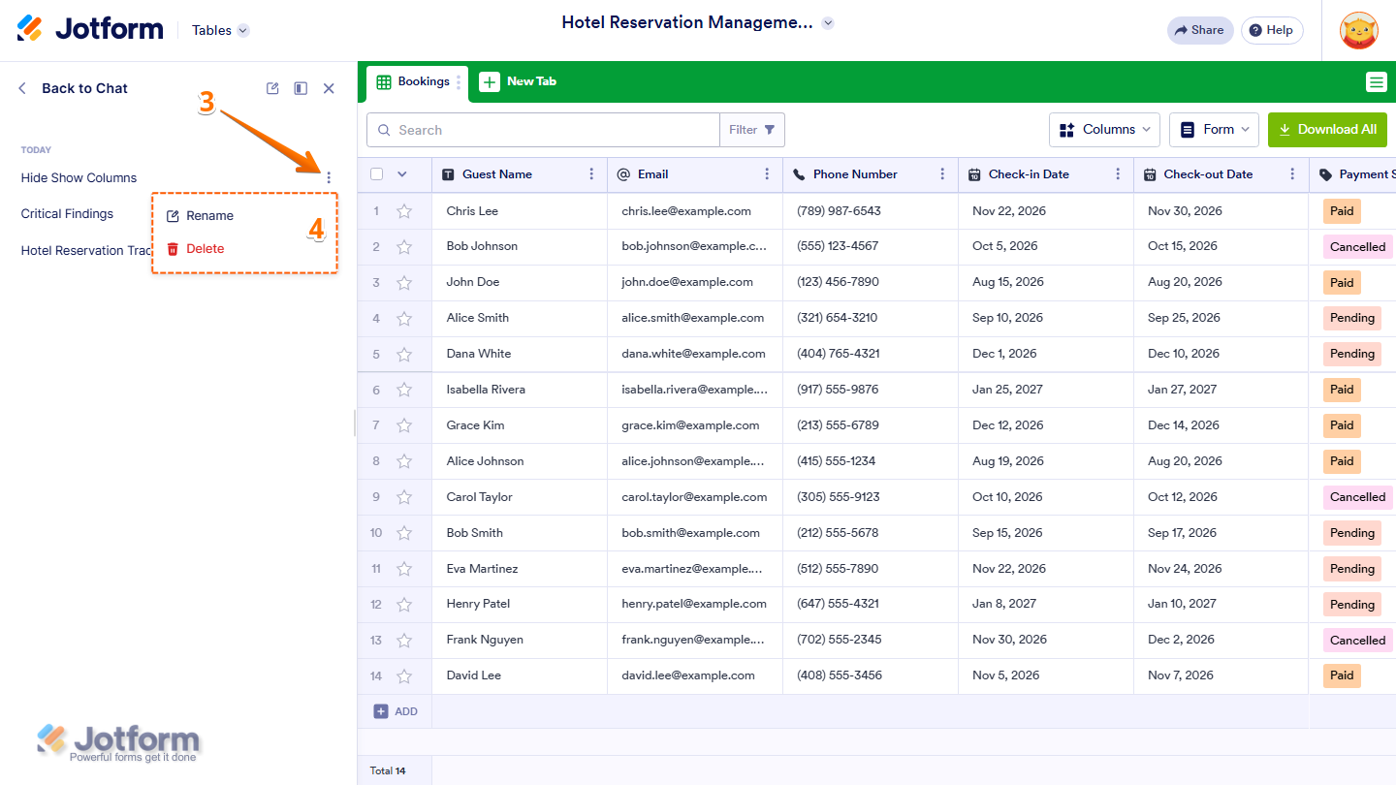Viewport: 1396px width, 785px height.
Task: Star the Henry Patel row
Action: [x=404, y=604]
